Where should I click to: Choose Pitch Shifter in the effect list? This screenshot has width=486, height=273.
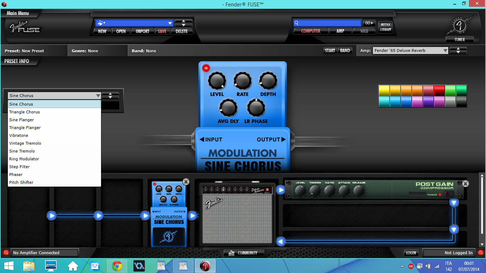21,182
